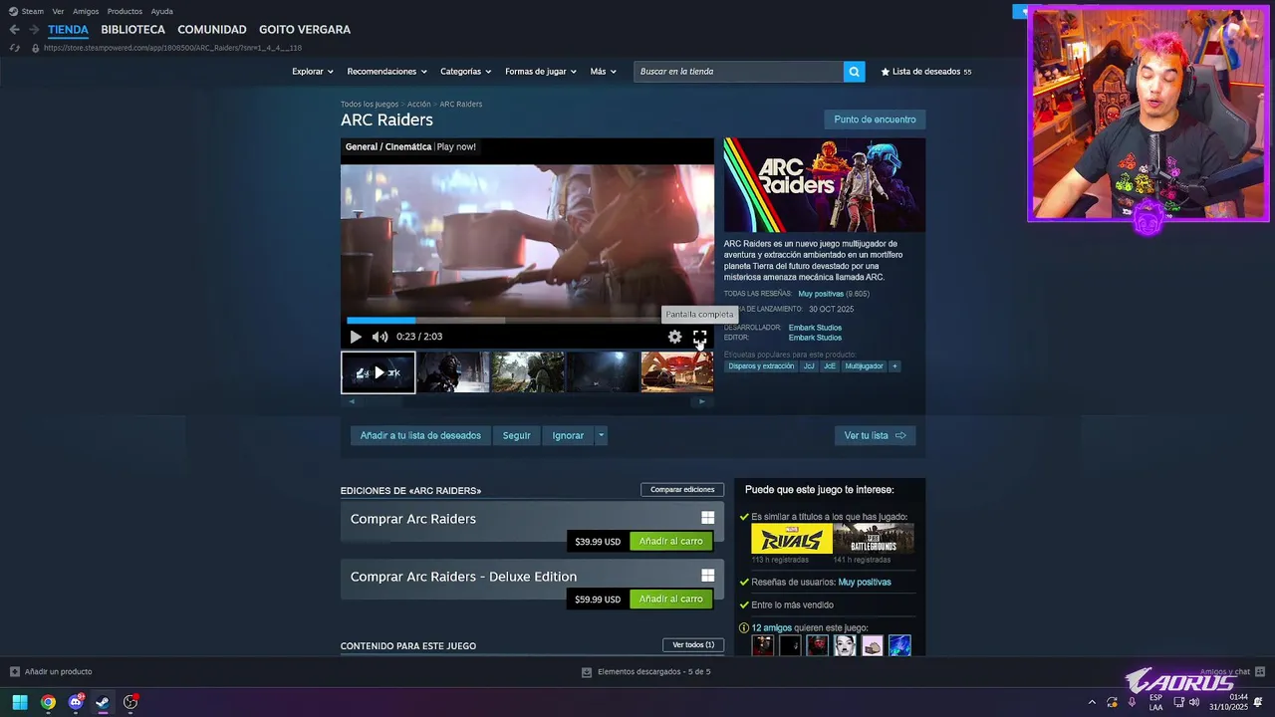Open the Ayuda menu
Viewport: 1275px width, 717px height.
coord(161,12)
